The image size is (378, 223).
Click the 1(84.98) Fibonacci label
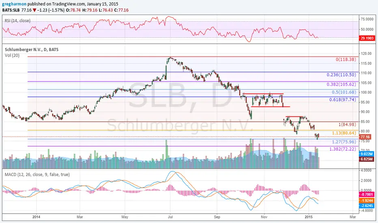[x=348, y=124]
